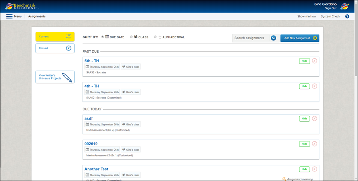Open View Writer's Universe Projects
358x181 pixels.
coord(55,77)
